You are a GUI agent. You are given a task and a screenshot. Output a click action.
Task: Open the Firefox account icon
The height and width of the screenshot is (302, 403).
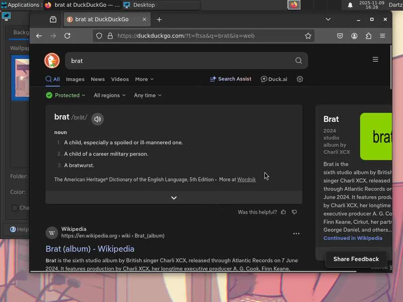(355, 36)
